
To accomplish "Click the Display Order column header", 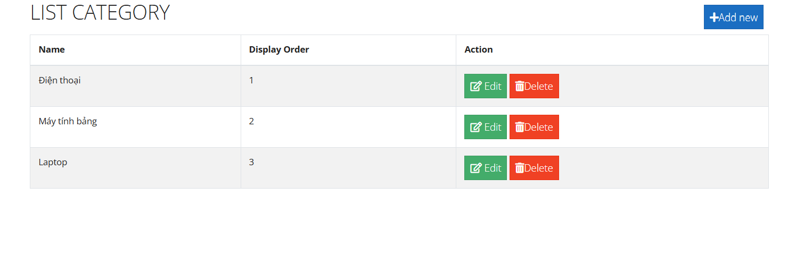I will [279, 49].
